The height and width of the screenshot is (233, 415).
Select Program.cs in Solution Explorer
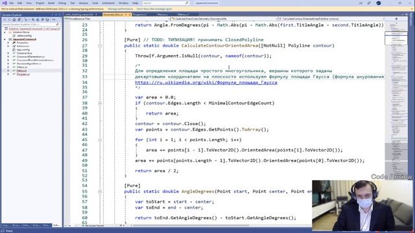tap(23, 74)
